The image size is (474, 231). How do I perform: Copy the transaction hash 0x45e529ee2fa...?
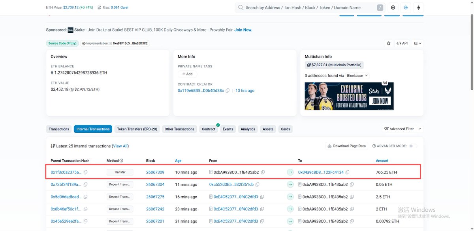coord(85,221)
